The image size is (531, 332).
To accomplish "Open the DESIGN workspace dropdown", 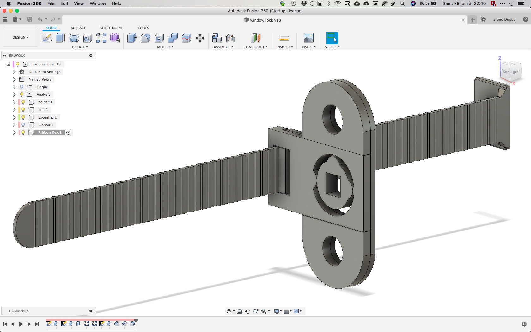I will tap(21, 37).
